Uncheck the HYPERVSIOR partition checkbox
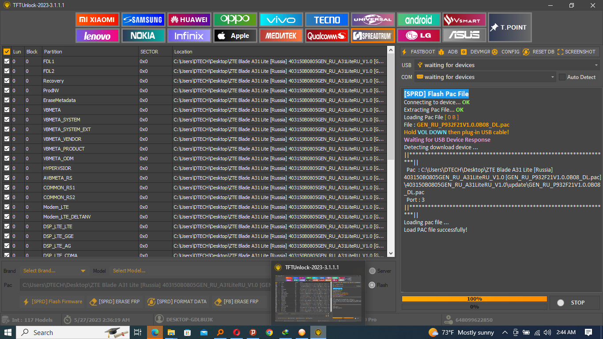The width and height of the screenshot is (603, 339). pyautogui.click(x=7, y=168)
